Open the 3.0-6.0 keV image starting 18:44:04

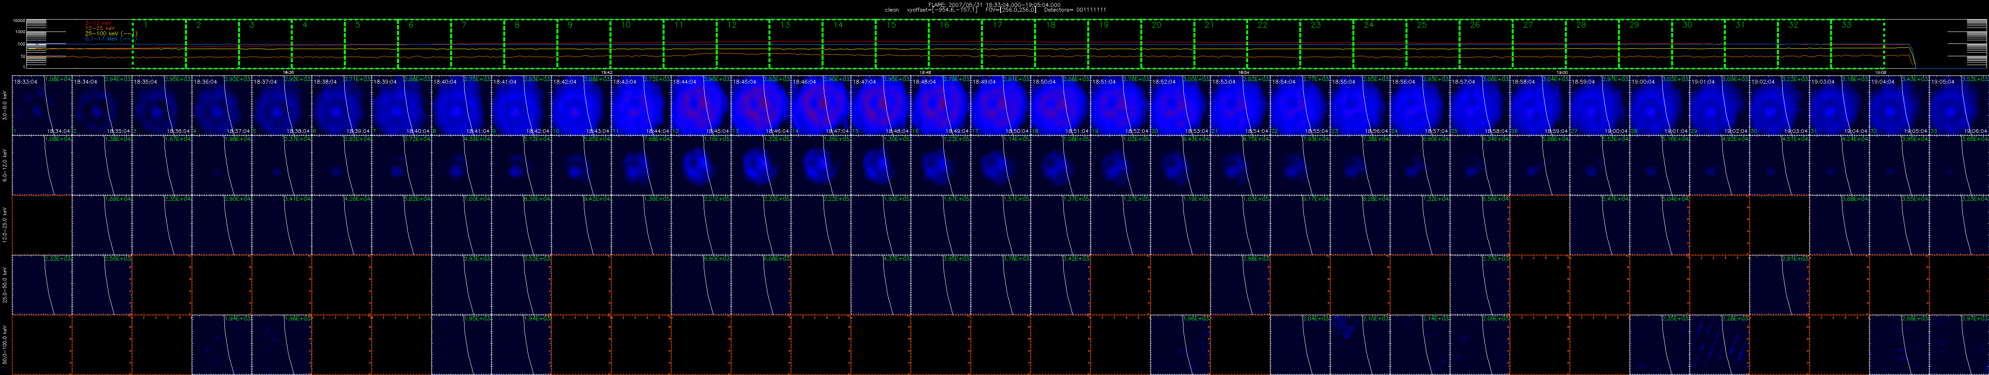(701, 105)
